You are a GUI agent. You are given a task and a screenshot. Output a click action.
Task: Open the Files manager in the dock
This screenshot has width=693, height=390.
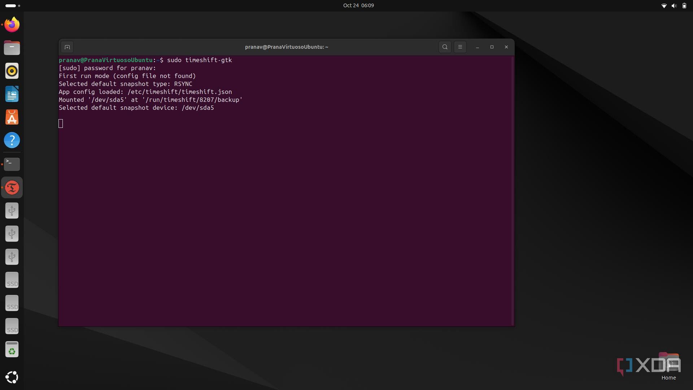tap(12, 48)
